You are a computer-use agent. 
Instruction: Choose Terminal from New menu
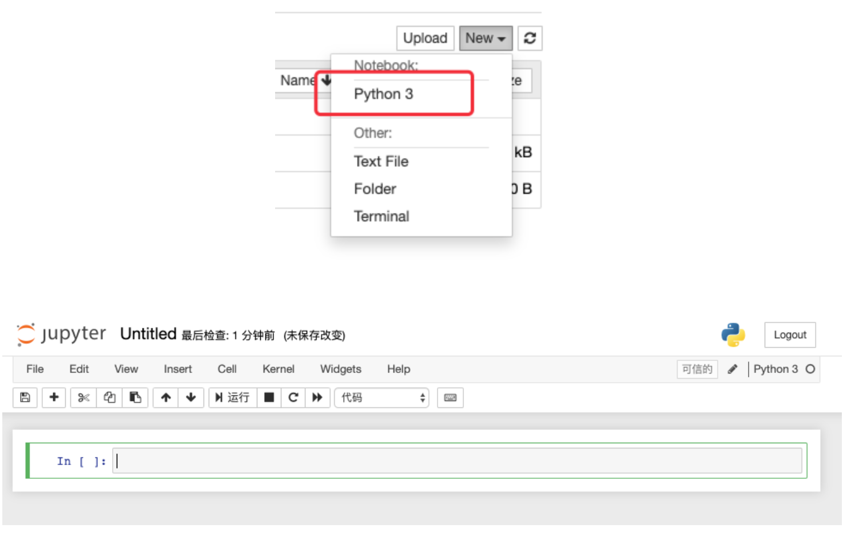(381, 216)
